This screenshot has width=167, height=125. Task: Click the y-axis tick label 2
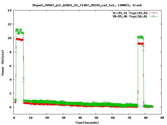(10, 93)
